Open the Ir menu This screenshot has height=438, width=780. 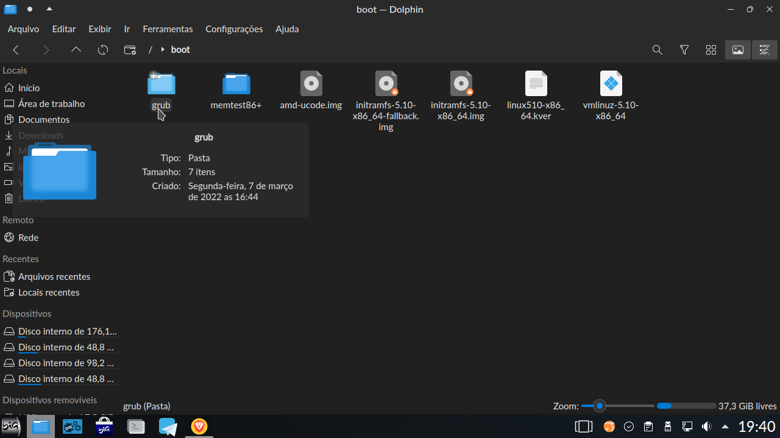click(x=127, y=29)
